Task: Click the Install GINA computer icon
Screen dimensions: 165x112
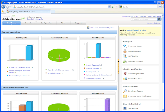Action: pos(125,108)
